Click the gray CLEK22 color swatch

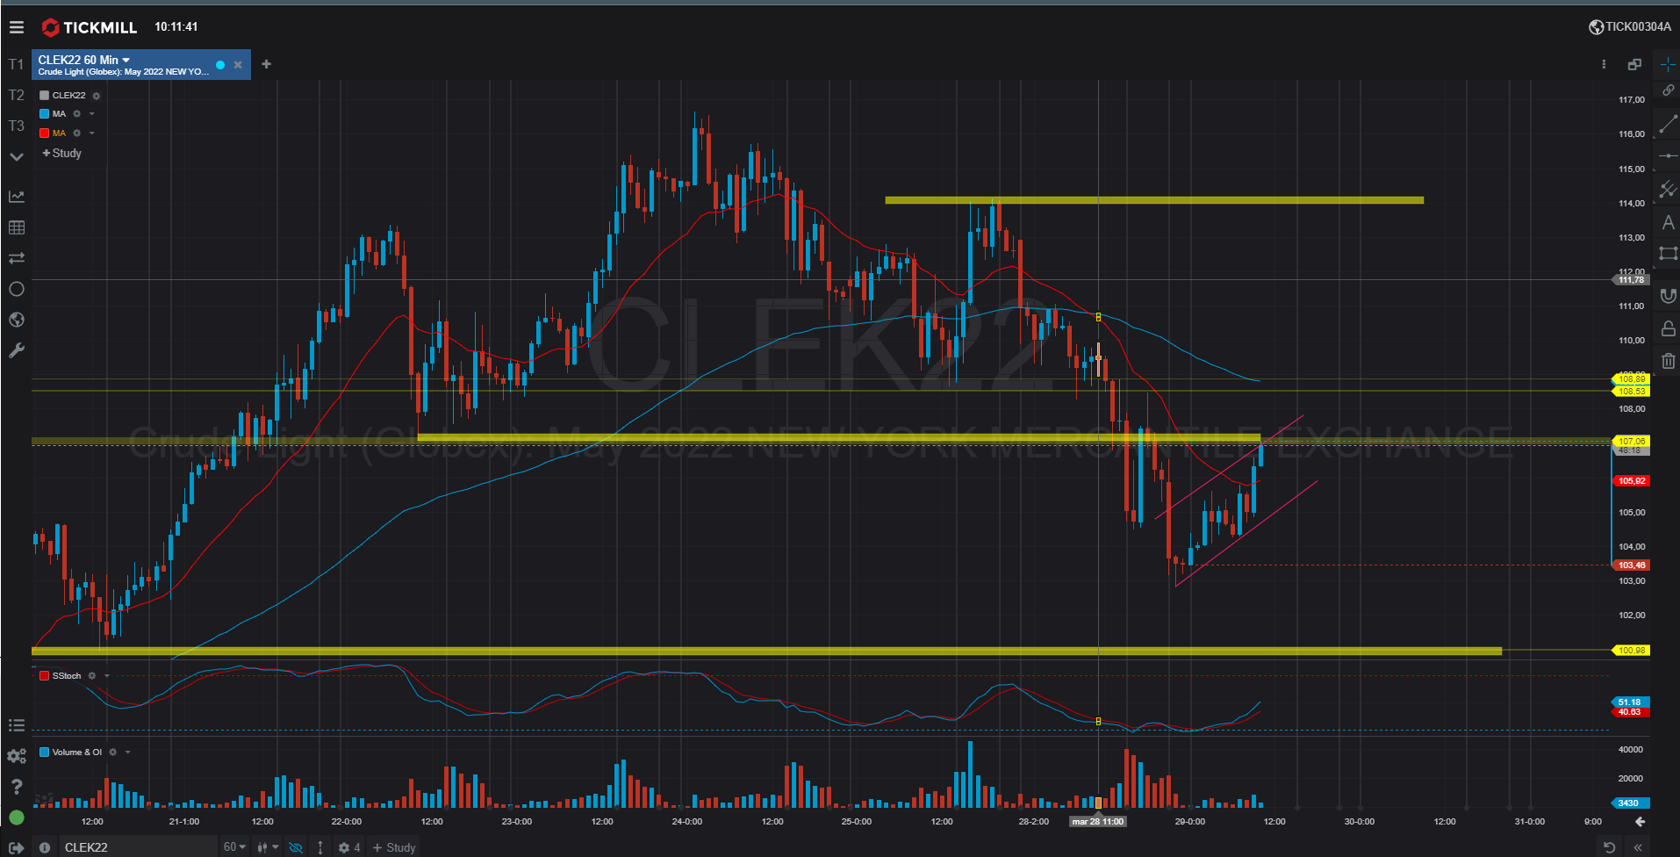[x=44, y=96]
